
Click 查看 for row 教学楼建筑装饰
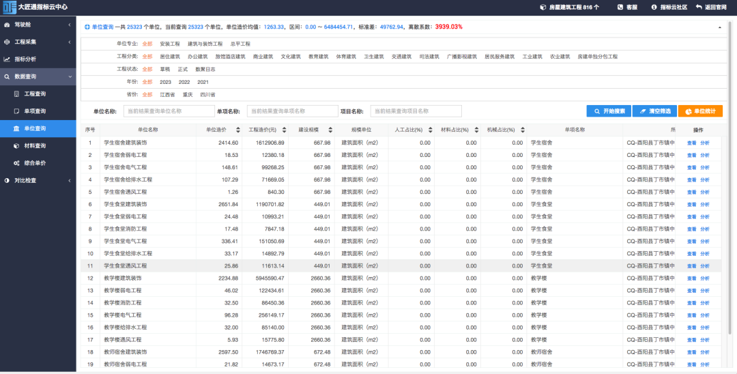(691, 278)
